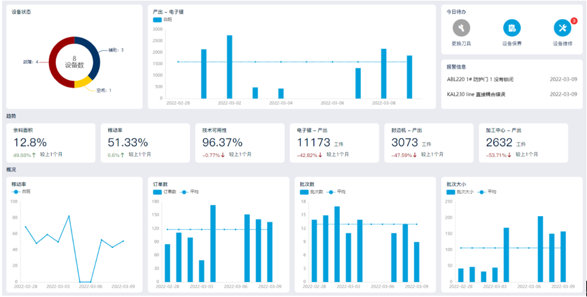This screenshot has height=297, width=587.
Task: Click the 3000 axis label in 产出 chart
Action: 158,29
